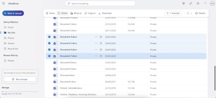Open the app launcher grid icon

click(x=4, y=3)
